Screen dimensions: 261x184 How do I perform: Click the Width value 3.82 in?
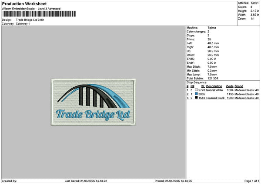tap(254, 15)
